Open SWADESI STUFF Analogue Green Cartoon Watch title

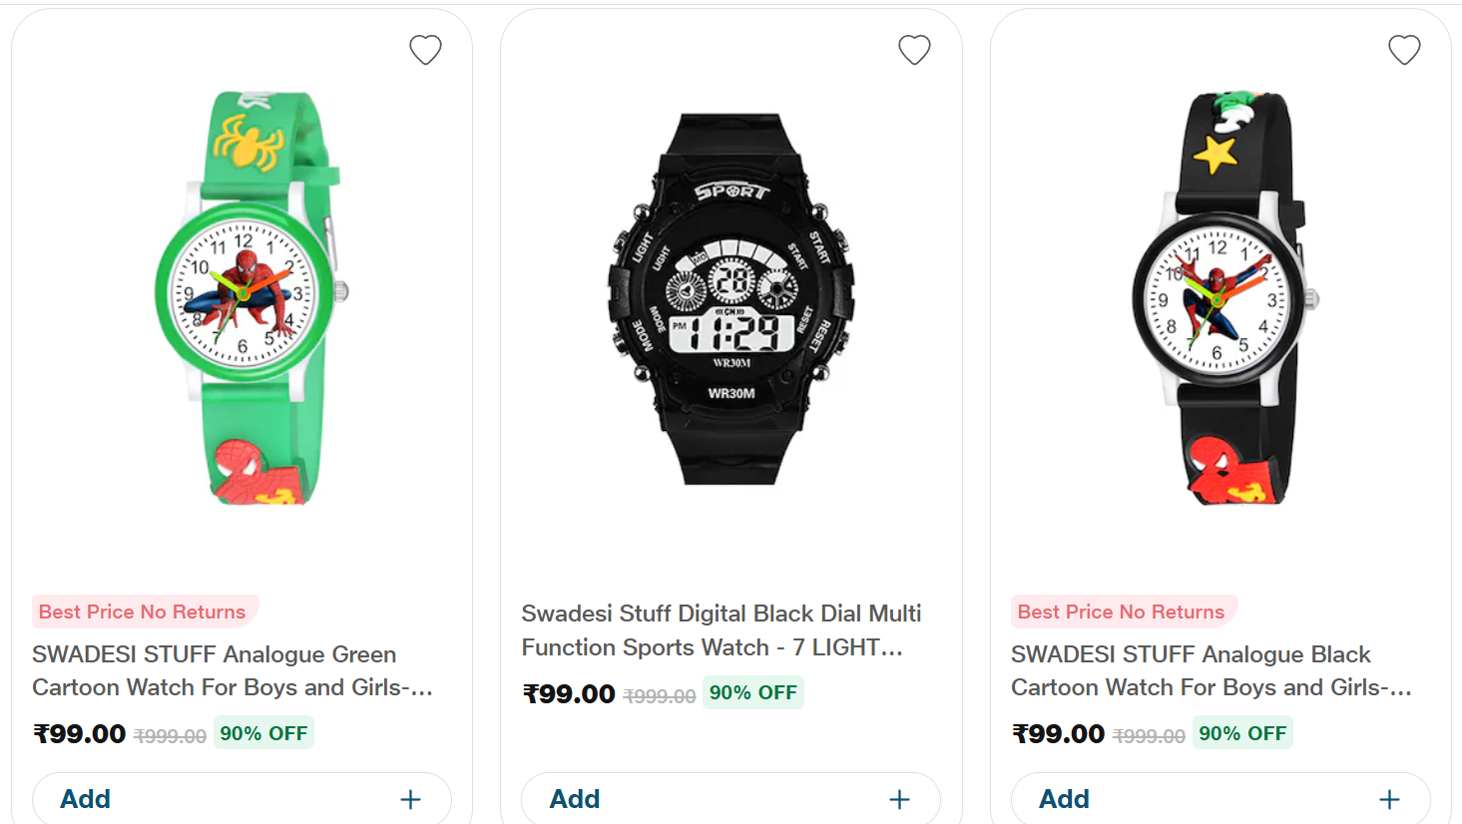point(232,670)
